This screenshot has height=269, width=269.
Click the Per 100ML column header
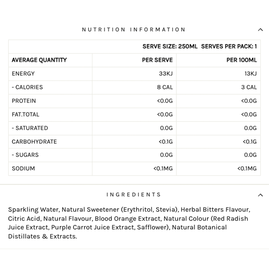tap(242, 60)
